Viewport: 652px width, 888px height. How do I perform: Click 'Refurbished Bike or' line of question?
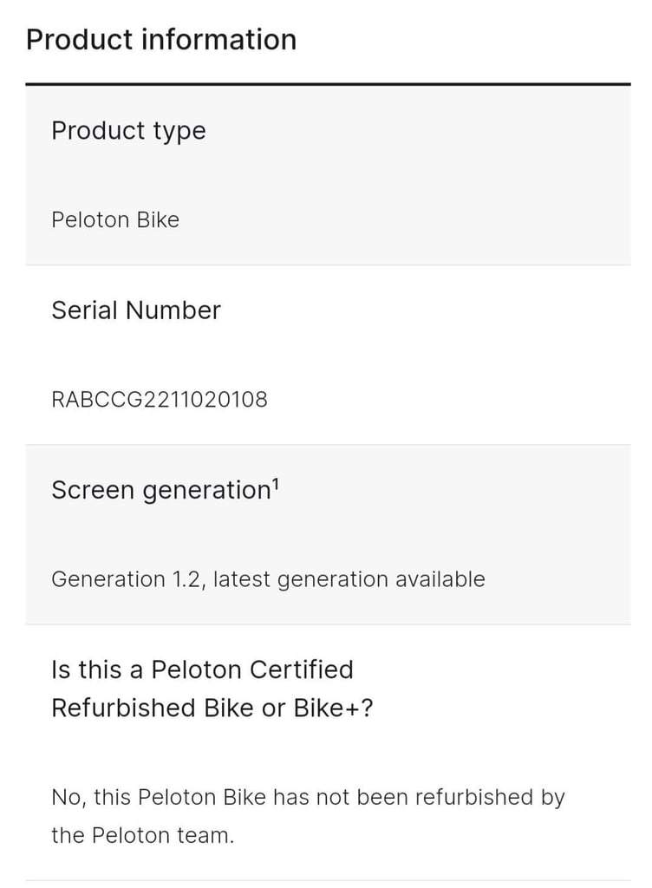pos(169,708)
